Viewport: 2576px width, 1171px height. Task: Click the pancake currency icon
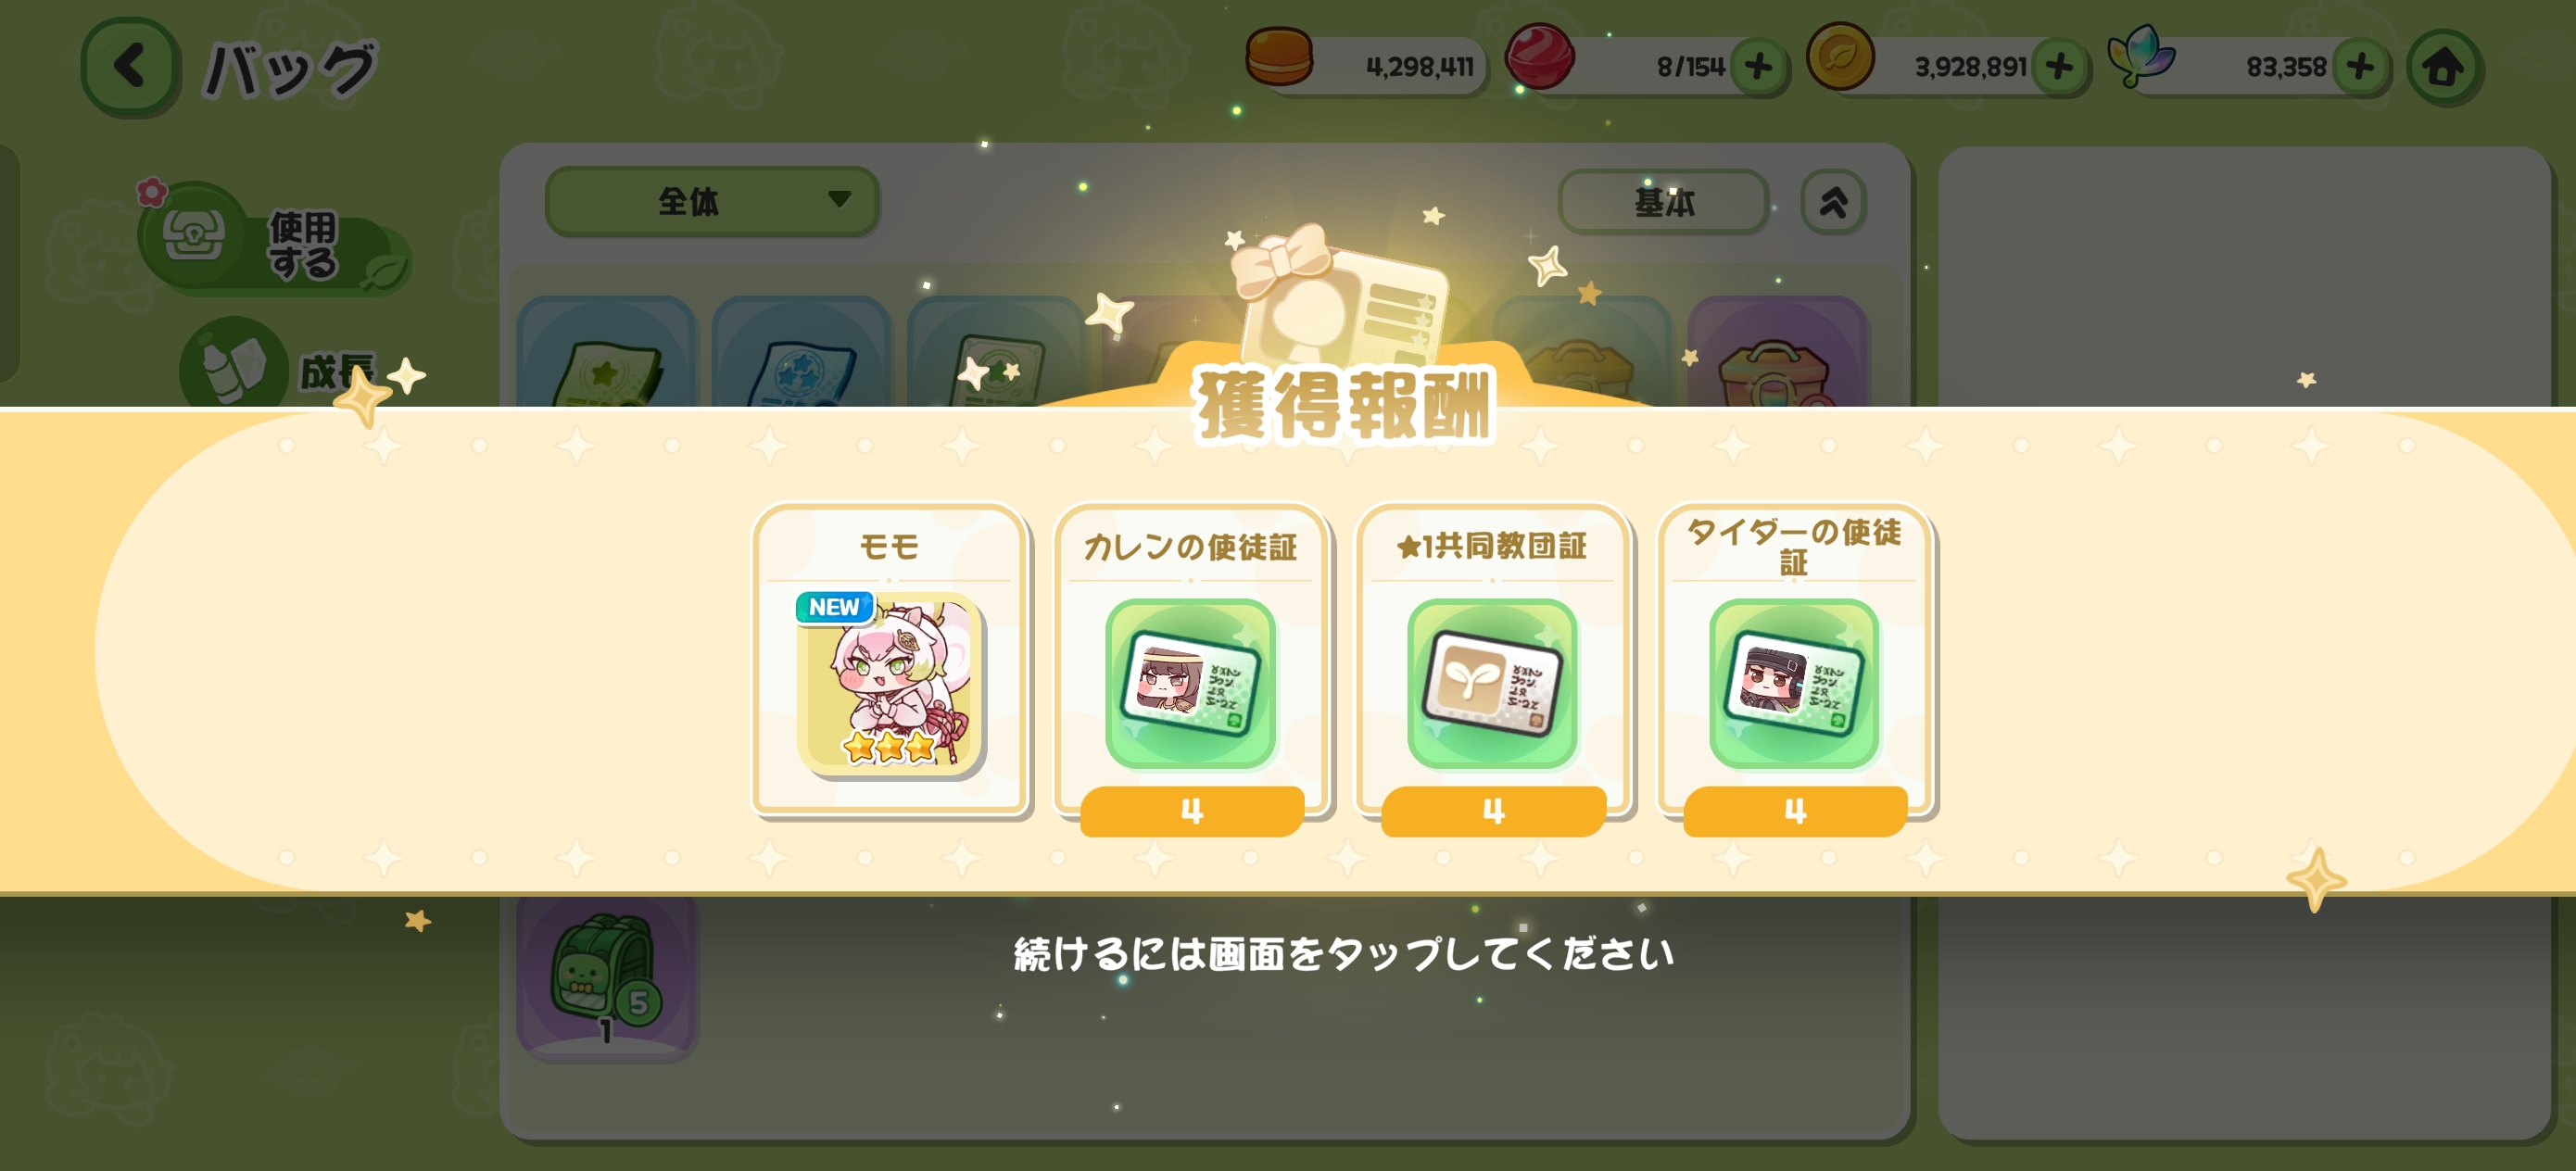pyautogui.click(x=1279, y=57)
